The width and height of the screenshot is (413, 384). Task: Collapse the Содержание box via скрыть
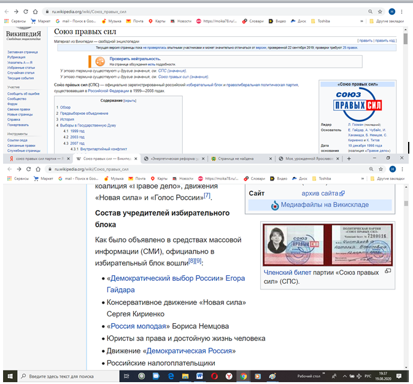(x=130, y=101)
